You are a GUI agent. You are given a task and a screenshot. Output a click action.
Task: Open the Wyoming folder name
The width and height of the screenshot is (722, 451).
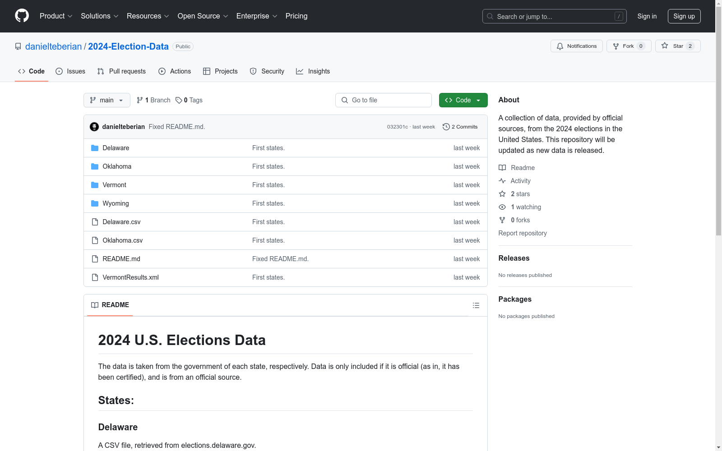116,203
